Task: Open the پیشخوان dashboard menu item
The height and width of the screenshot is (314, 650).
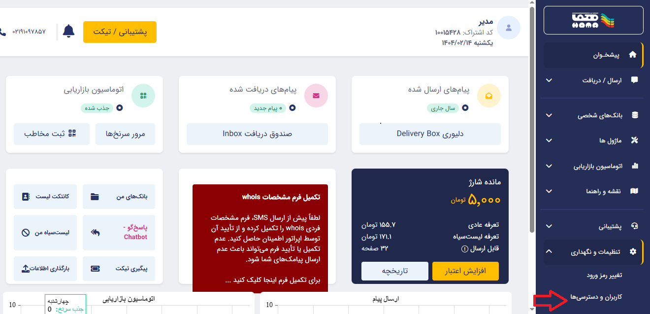Action: 593,55
